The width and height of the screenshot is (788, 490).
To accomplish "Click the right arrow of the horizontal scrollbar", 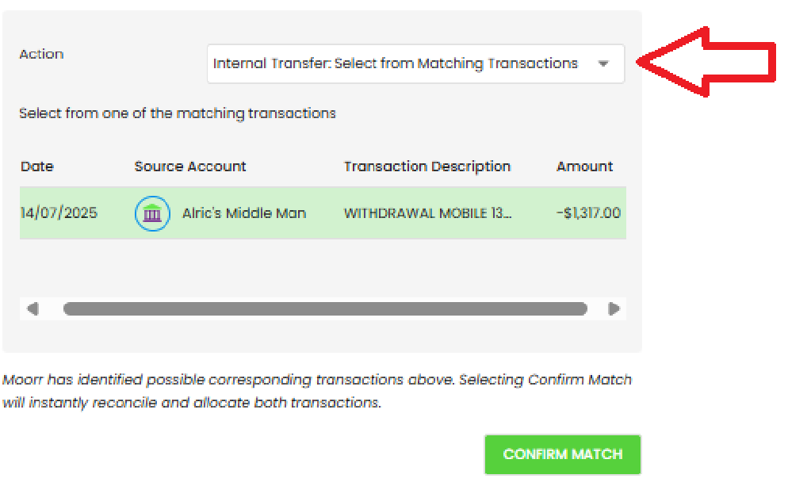I will pos(614,309).
